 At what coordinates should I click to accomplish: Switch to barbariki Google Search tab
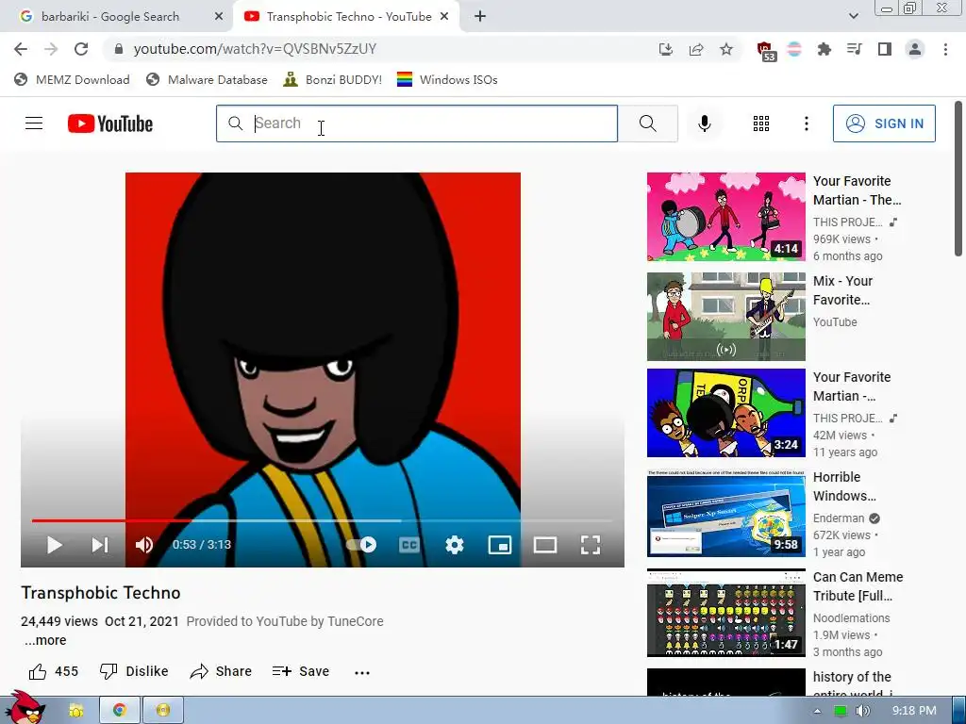point(111,17)
